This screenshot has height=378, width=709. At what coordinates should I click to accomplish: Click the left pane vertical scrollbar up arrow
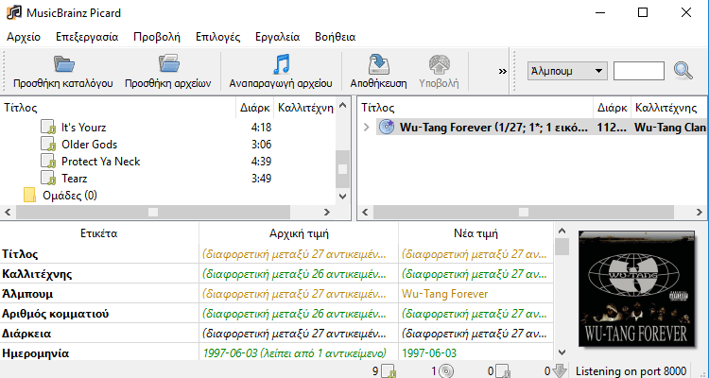tap(342, 106)
